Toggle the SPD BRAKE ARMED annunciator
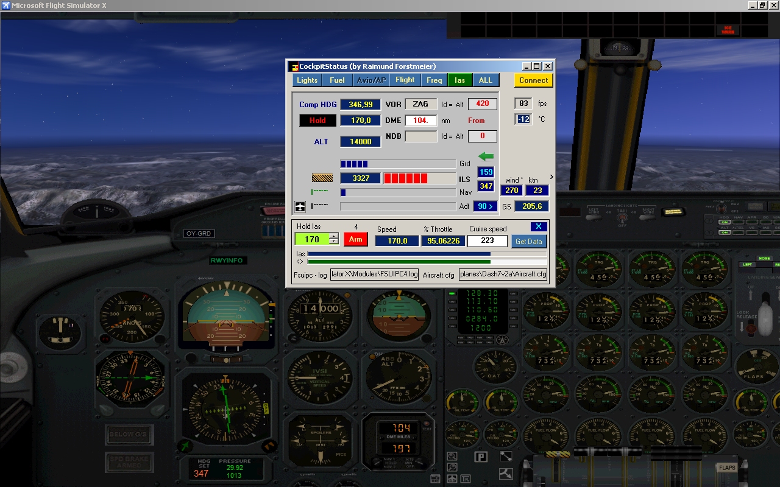 click(129, 462)
